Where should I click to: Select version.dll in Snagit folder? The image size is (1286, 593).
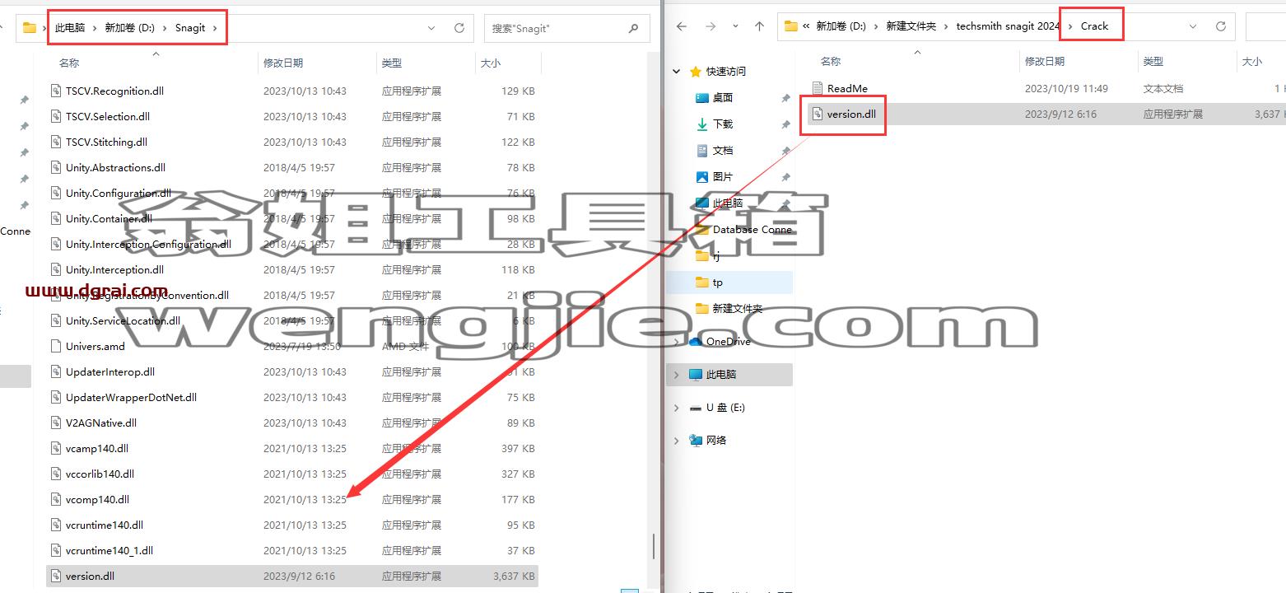[293, 576]
